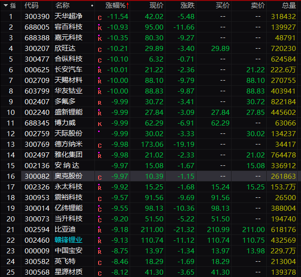Click the K marker icon for 容百科技
301x277 pixels.
point(100,27)
